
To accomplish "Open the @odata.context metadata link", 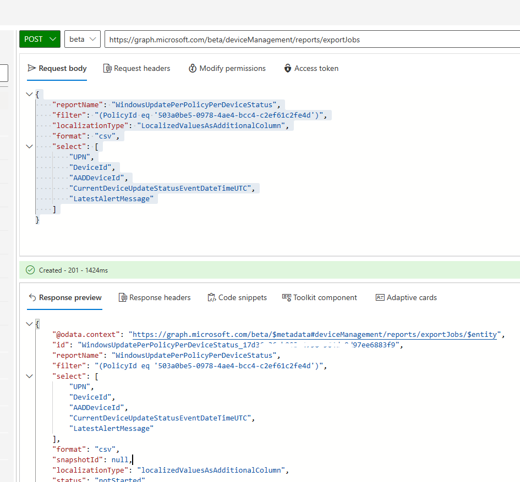I will point(315,335).
